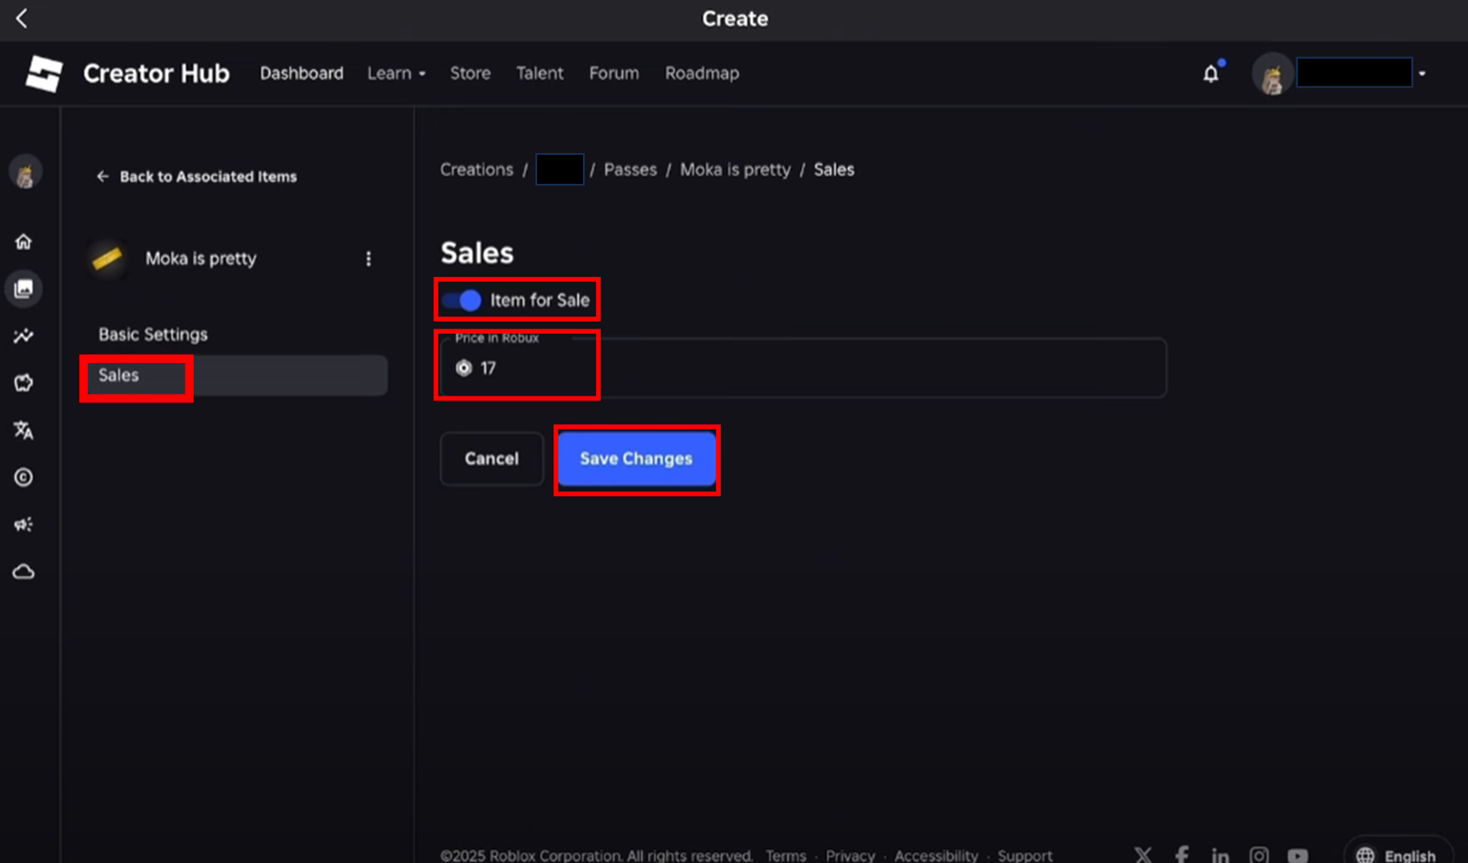
Task: Open the Advertising megaphone icon
Action: point(23,524)
